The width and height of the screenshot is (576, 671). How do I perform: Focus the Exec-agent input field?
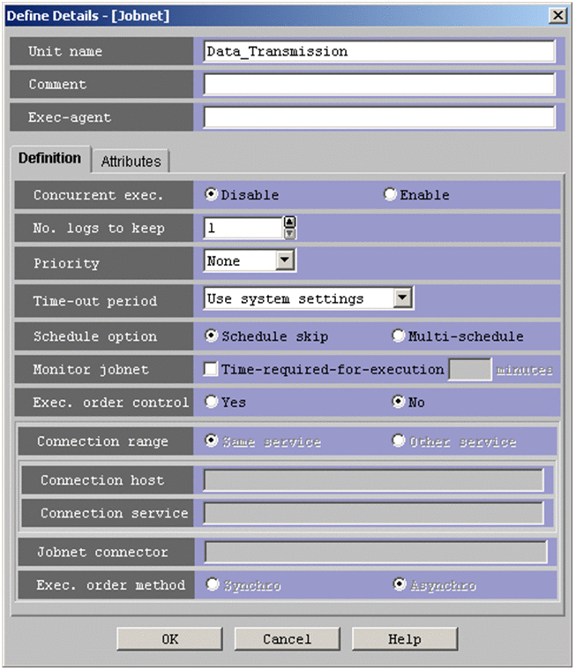point(379,117)
